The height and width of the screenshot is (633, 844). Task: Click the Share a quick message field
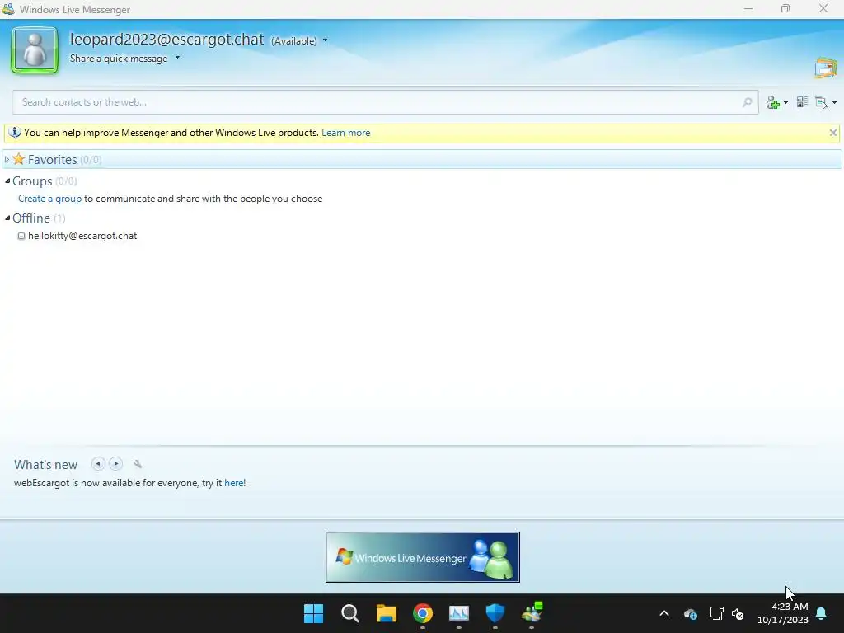(119, 59)
